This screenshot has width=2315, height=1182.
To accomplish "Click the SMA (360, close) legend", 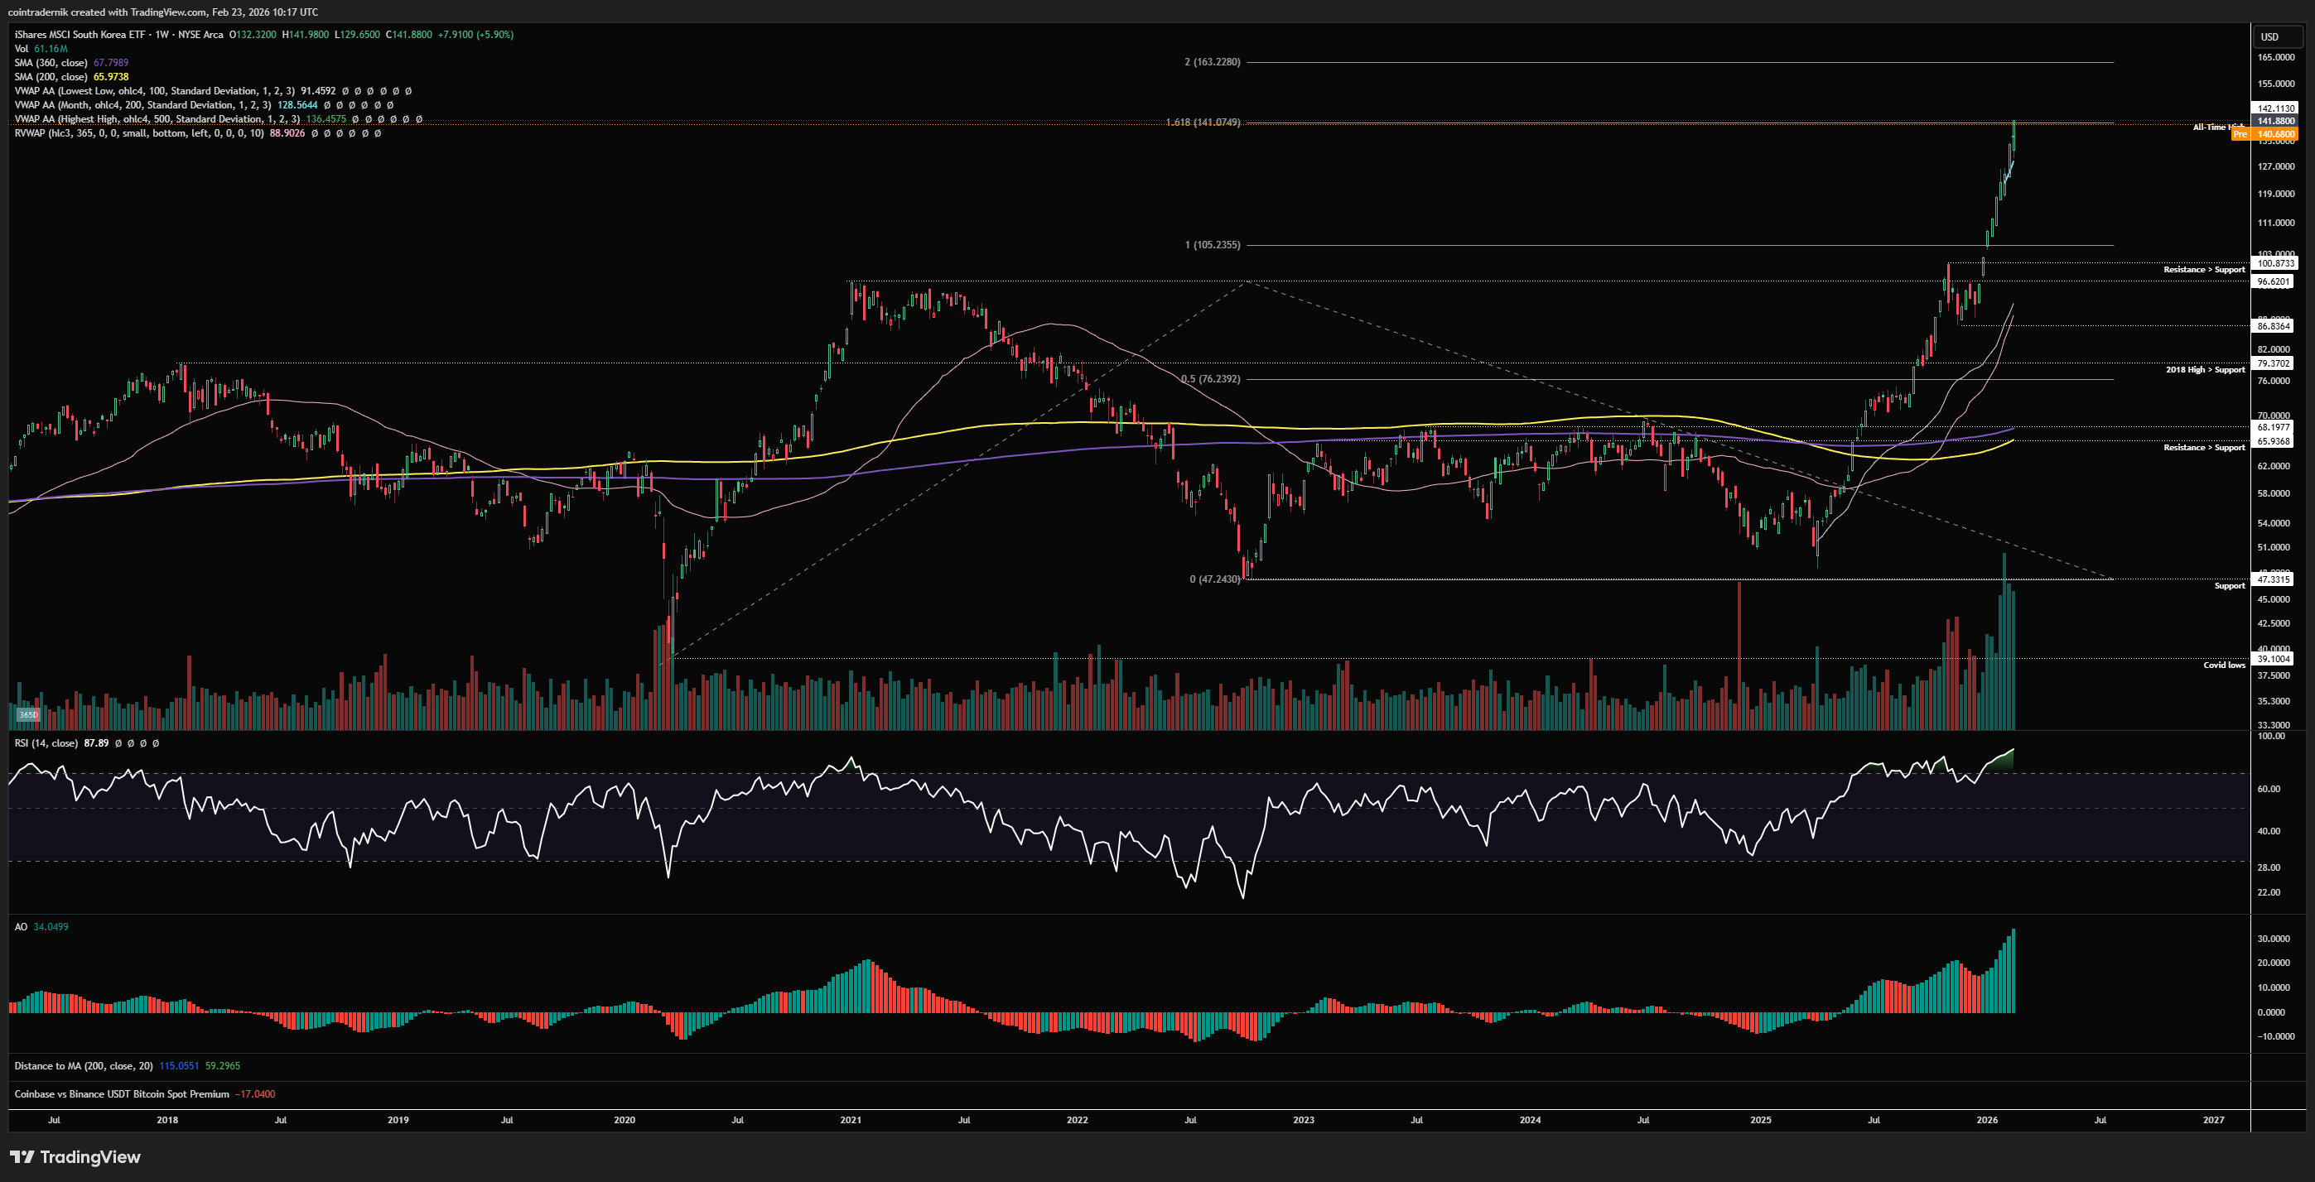I will pyautogui.click(x=51, y=63).
